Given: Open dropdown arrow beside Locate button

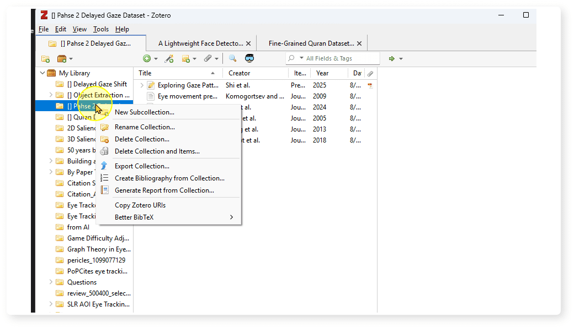Looking at the screenshot, I should tap(401, 59).
